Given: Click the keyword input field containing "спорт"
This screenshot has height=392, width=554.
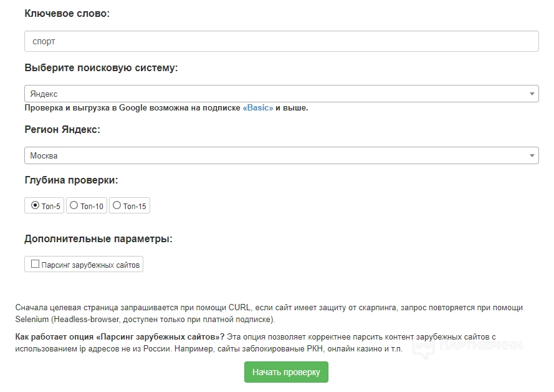Looking at the screenshot, I should point(280,42).
